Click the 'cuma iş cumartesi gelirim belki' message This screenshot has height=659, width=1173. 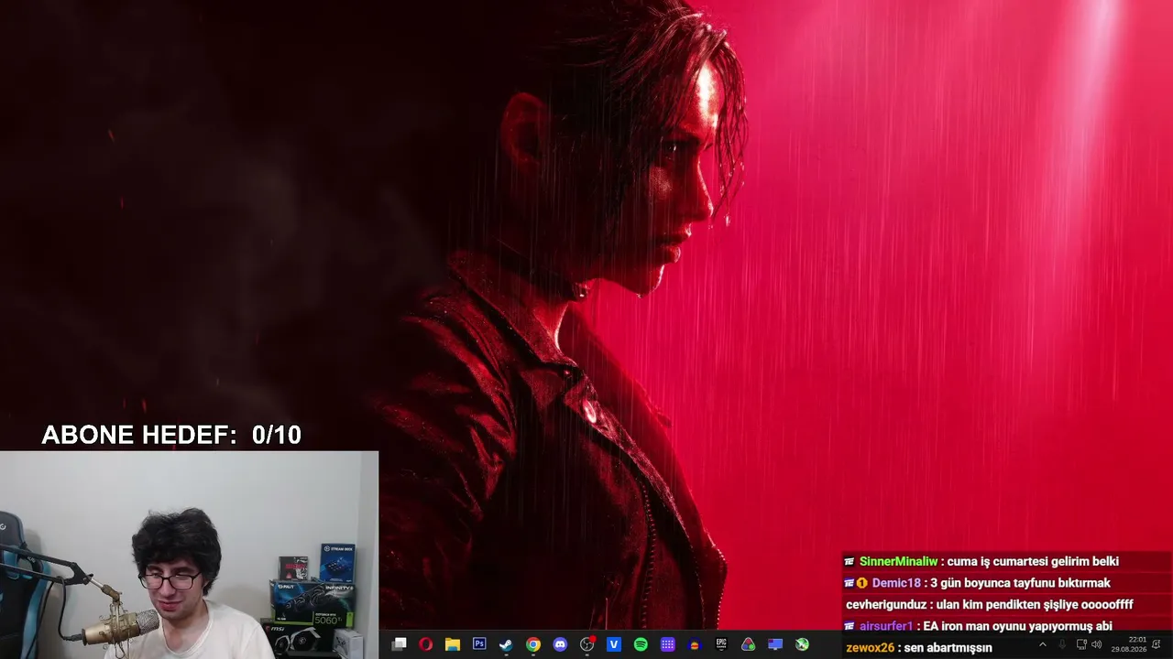coord(1033,561)
